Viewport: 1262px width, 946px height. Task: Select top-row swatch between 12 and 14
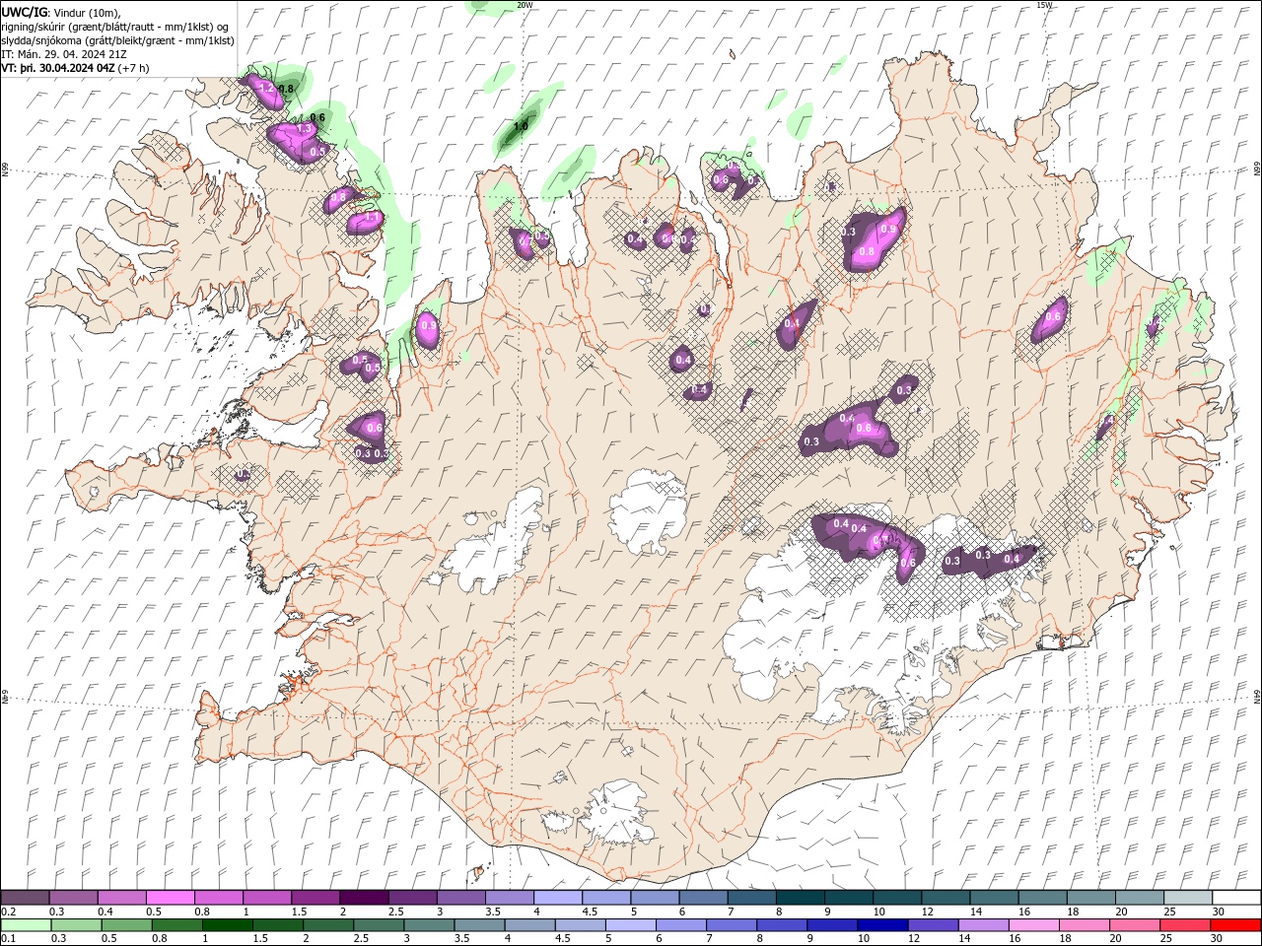click(x=945, y=898)
